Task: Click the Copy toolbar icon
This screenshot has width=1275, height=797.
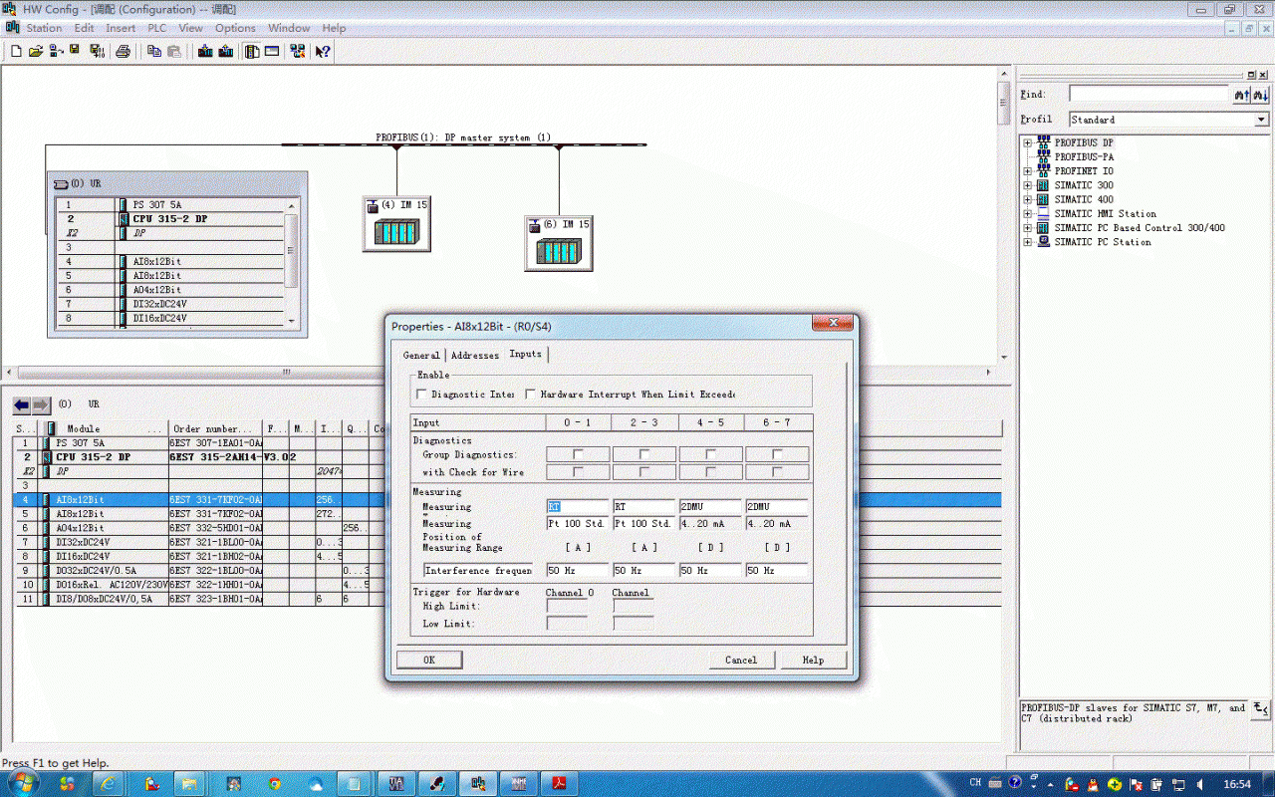Action: (153, 51)
